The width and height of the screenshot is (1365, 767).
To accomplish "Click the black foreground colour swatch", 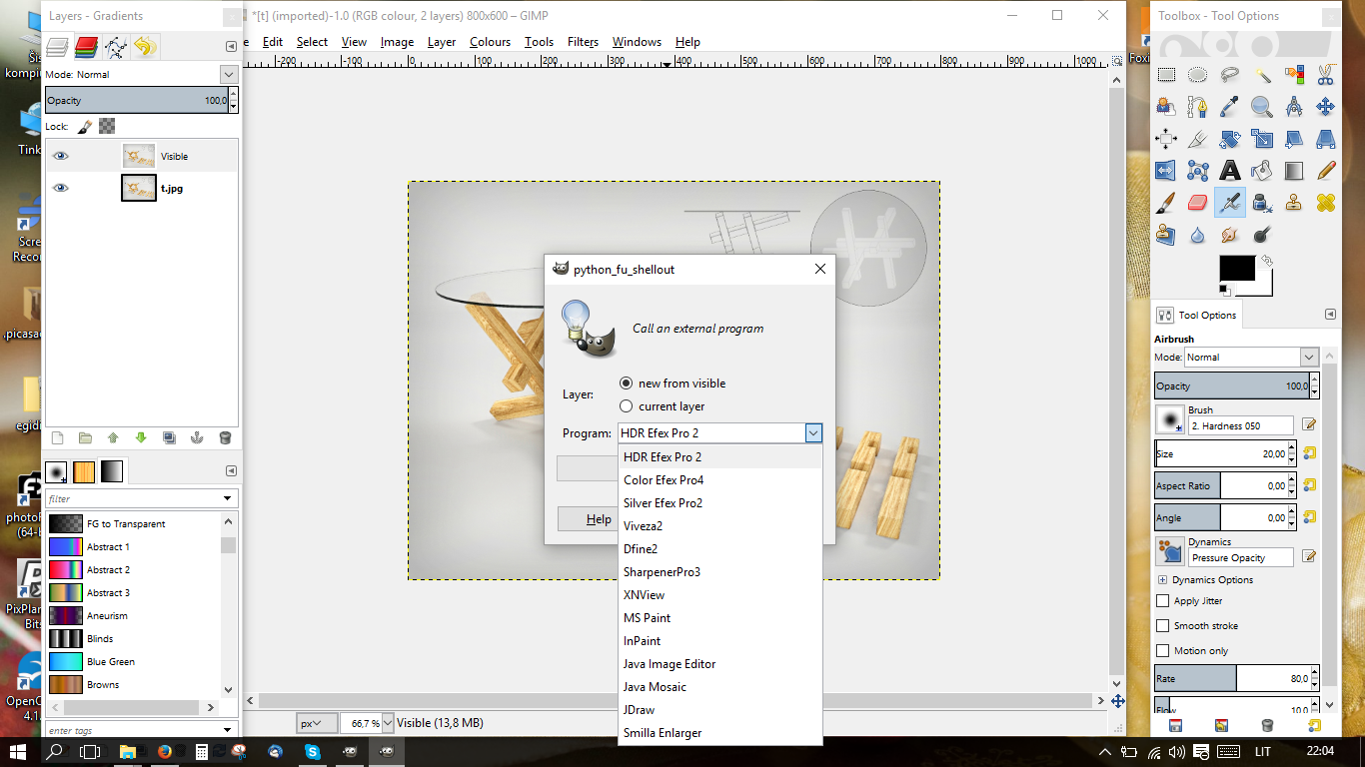I will click(x=1236, y=268).
